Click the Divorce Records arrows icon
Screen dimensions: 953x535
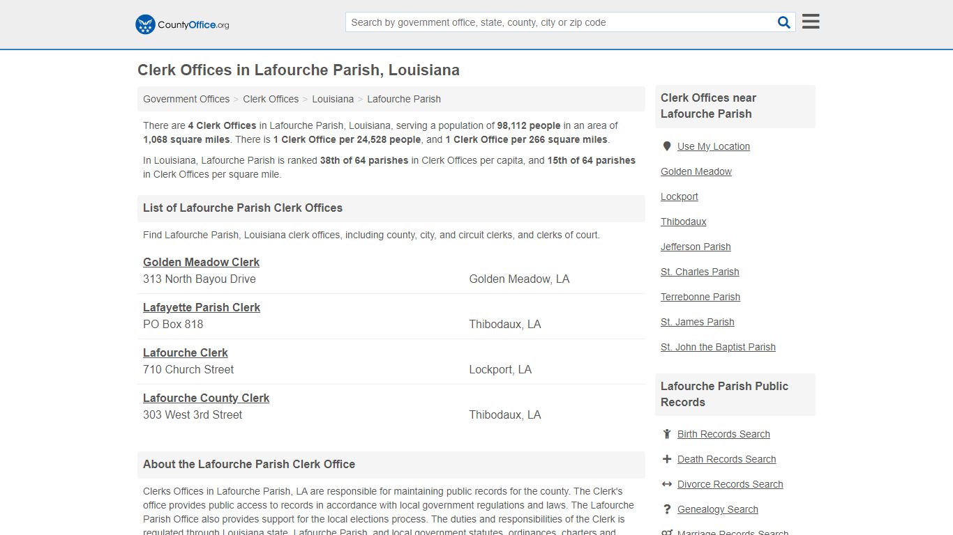tap(667, 484)
